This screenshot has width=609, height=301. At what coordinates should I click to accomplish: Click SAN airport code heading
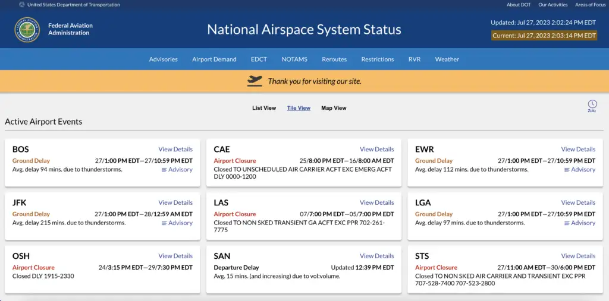(222, 256)
